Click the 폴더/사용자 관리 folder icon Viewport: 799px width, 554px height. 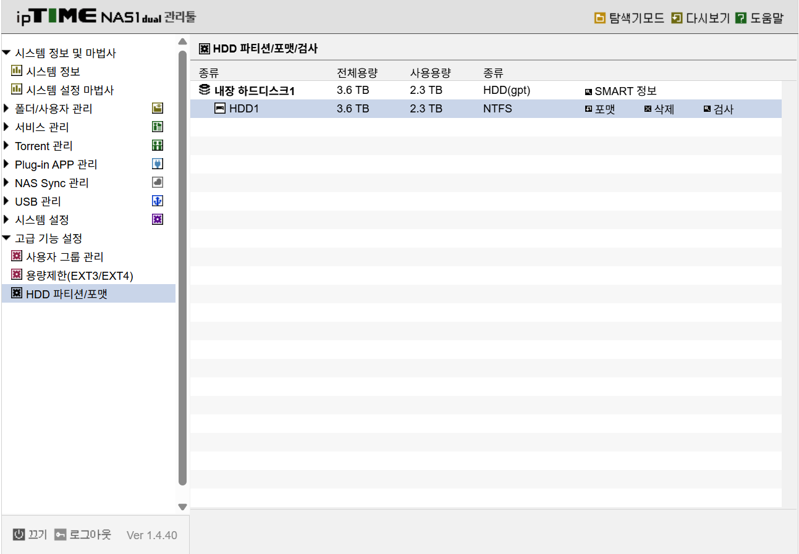click(x=158, y=108)
